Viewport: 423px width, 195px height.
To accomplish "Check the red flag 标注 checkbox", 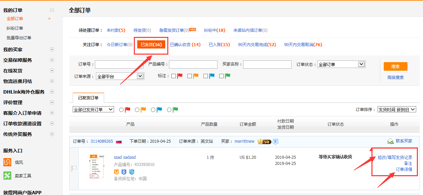I will pos(174,76).
